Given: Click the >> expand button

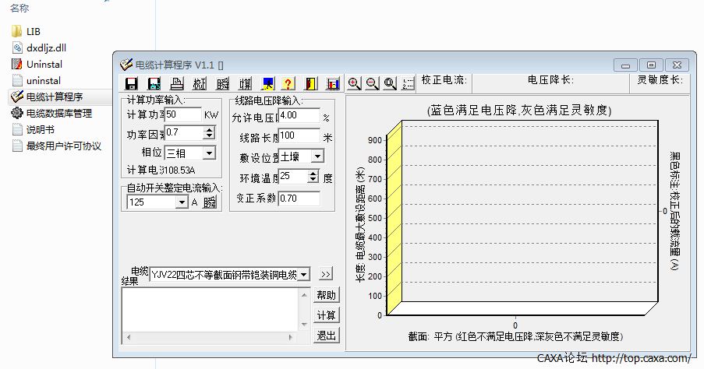Looking at the screenshot, I should click(325, 274).
